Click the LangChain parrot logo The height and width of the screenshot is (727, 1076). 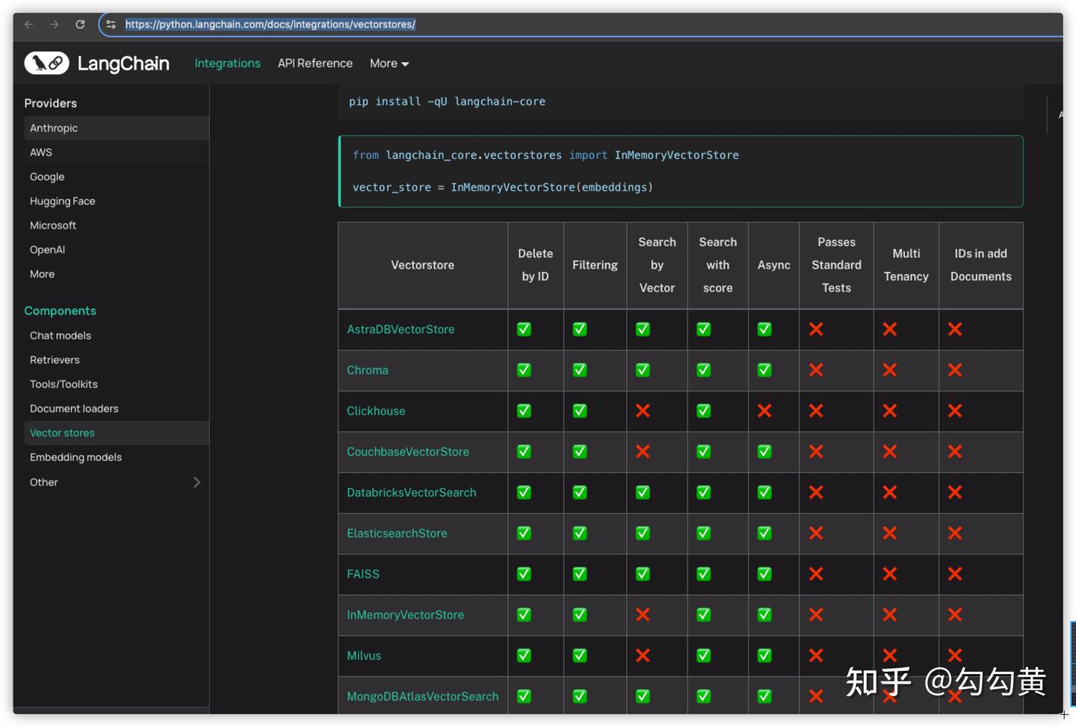(46, 63)
